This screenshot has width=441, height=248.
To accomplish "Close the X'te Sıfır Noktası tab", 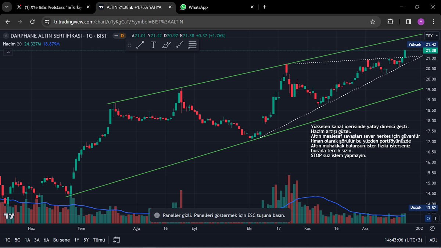I will pyautogui.click(x=88, y=7).
